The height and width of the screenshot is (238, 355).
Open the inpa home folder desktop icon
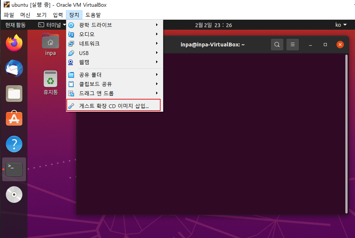[x=50, y=45]
